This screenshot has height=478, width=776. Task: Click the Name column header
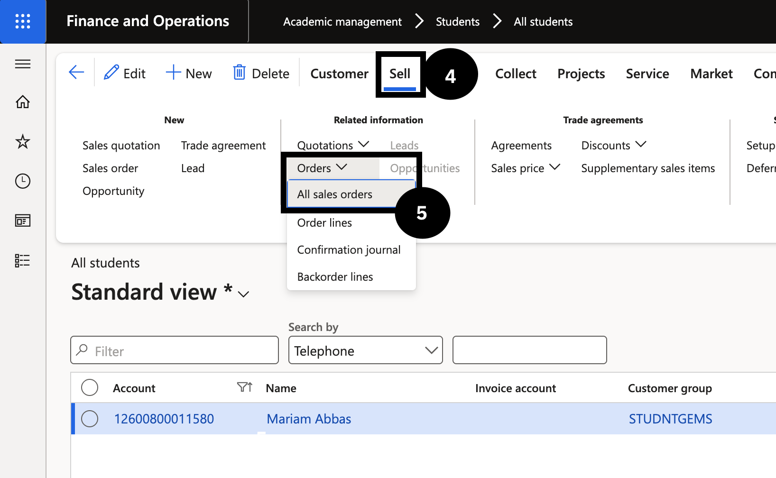click(281, 388)
